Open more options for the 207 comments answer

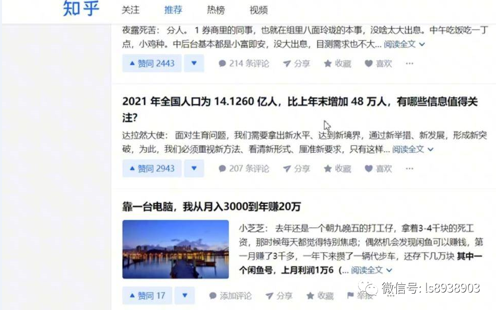click(x=409, y=169)
